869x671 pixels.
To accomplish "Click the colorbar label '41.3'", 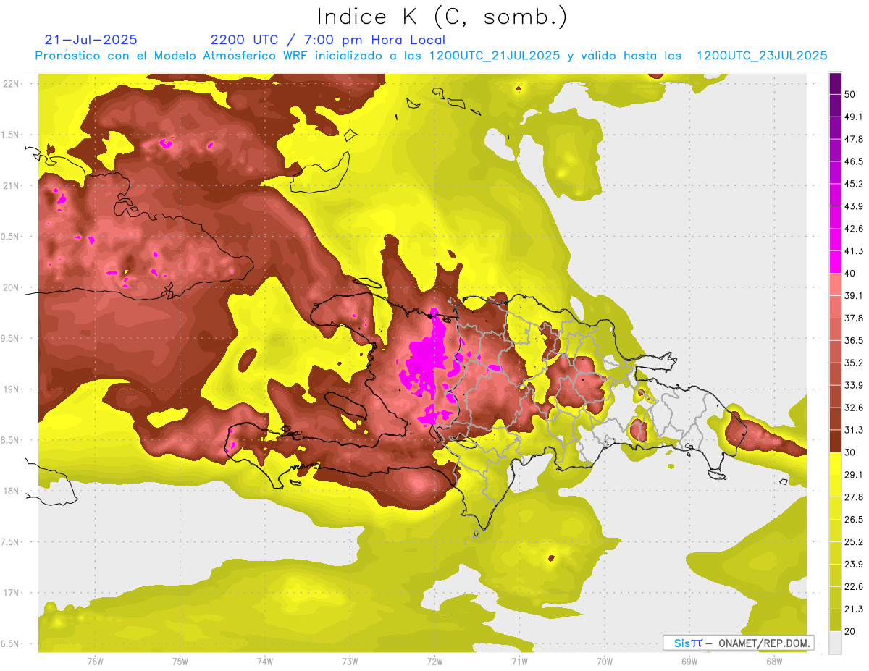I will pos(855,251).
